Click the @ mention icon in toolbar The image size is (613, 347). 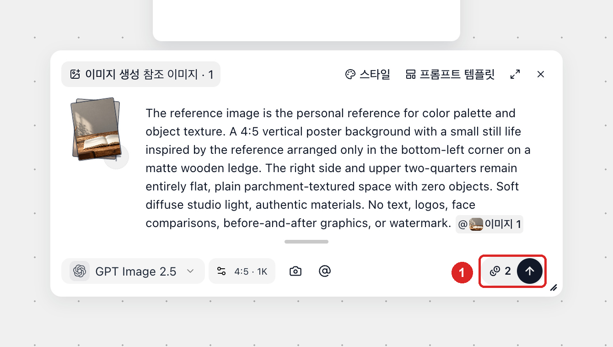click(325, 271)
